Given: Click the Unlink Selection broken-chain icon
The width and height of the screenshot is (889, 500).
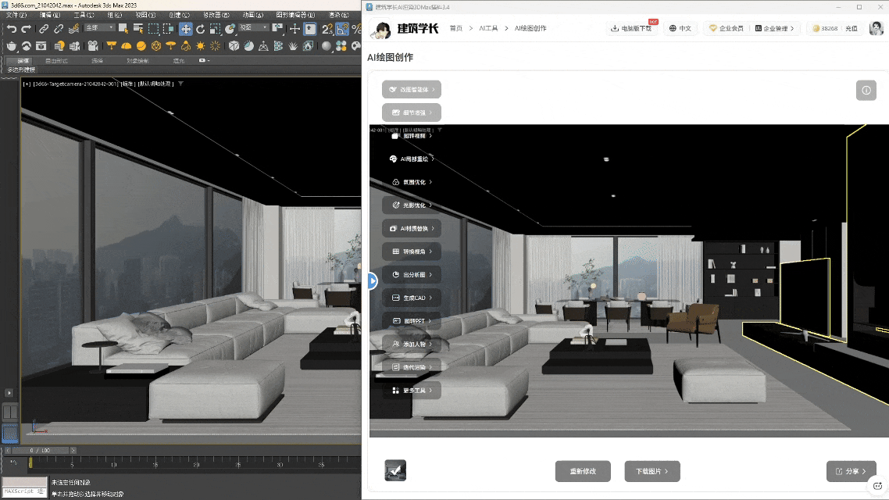Looking at the screenshot, I should 59,28.
